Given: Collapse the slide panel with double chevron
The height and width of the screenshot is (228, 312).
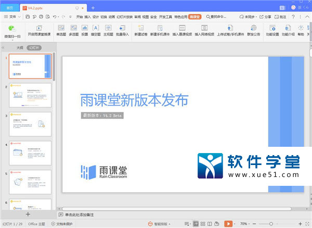Looking at the screenshot, I should (3, 47).
